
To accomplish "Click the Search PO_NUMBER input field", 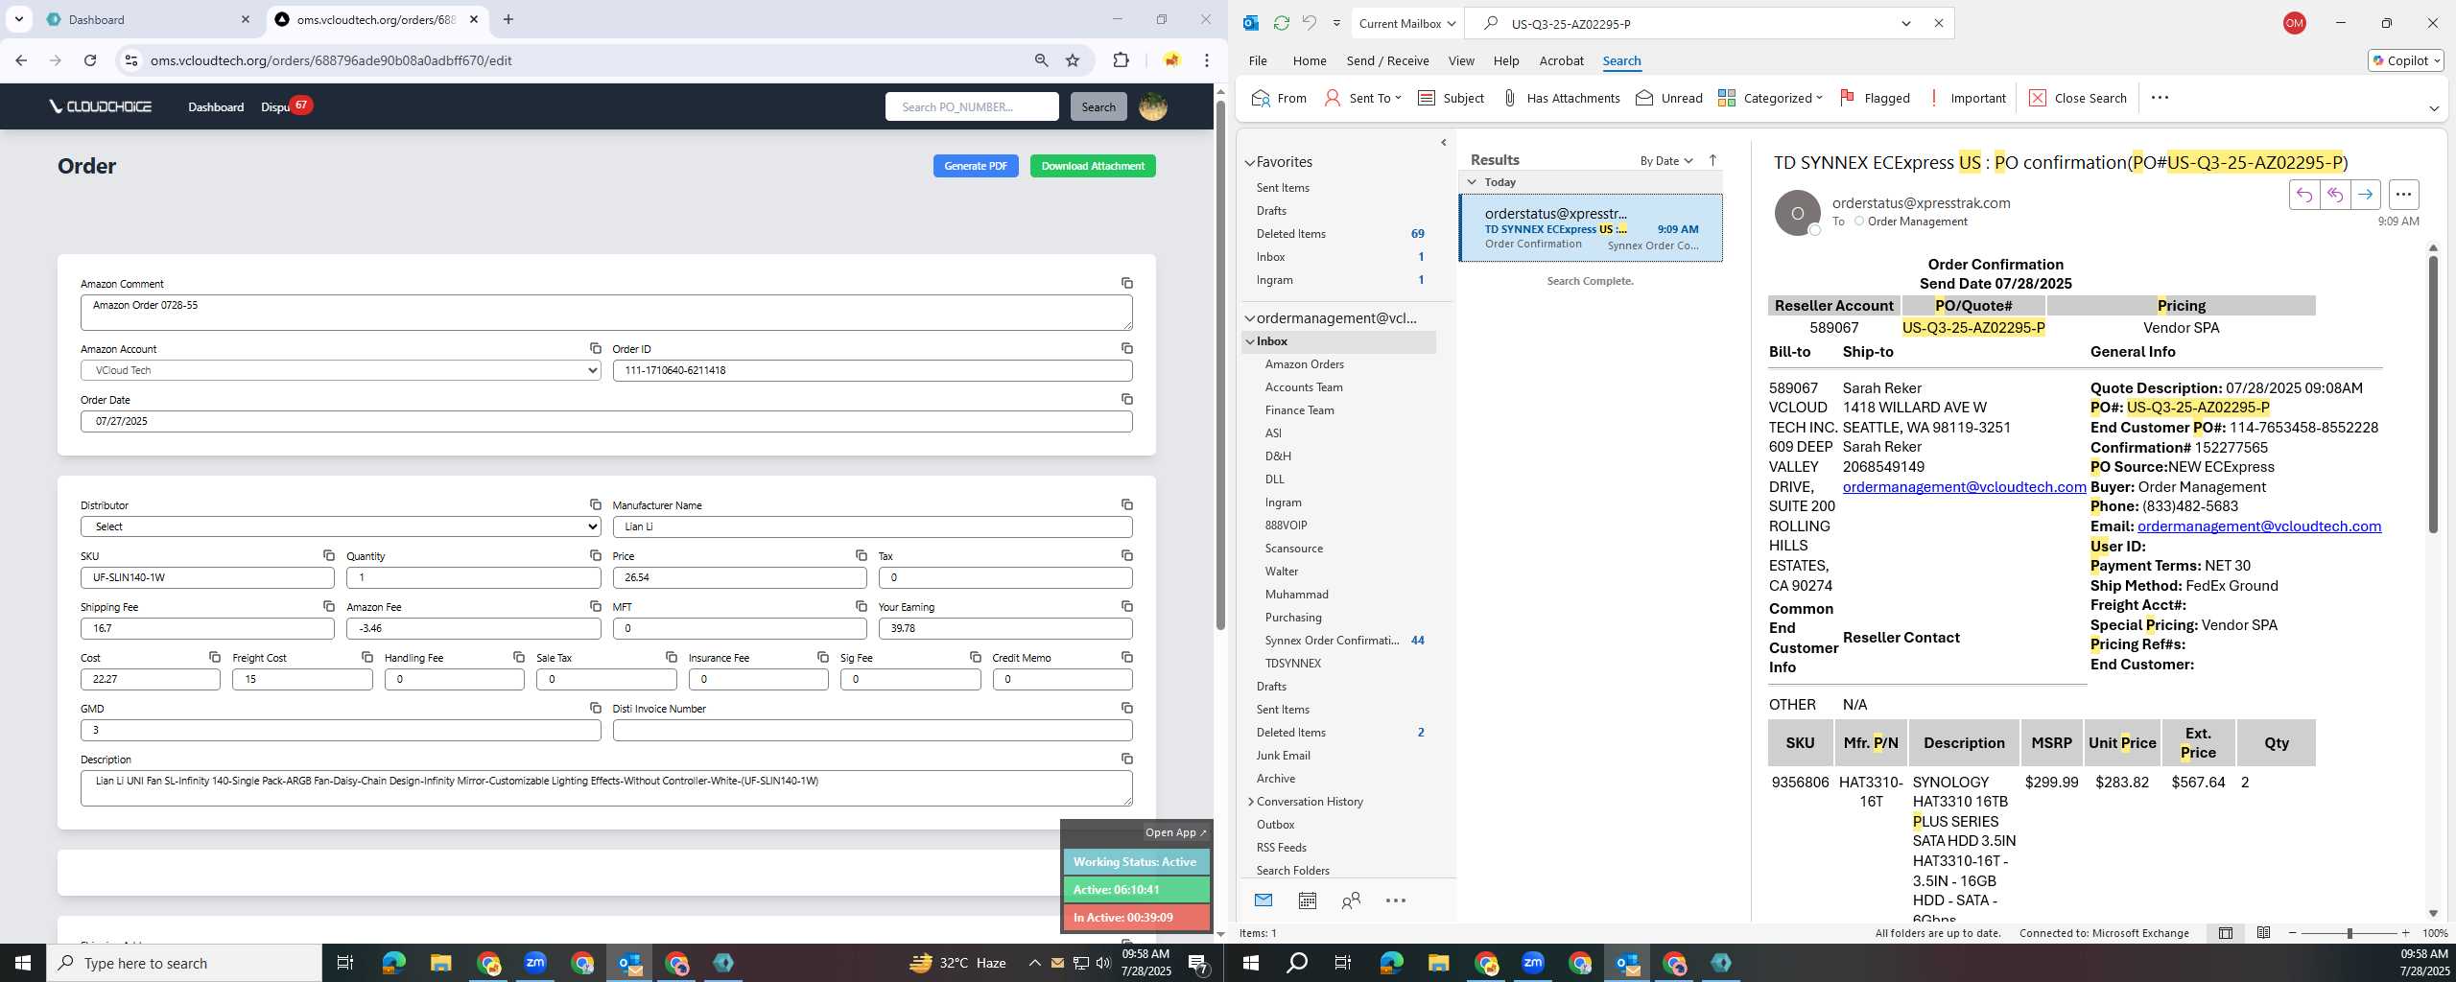I will 972,106.
